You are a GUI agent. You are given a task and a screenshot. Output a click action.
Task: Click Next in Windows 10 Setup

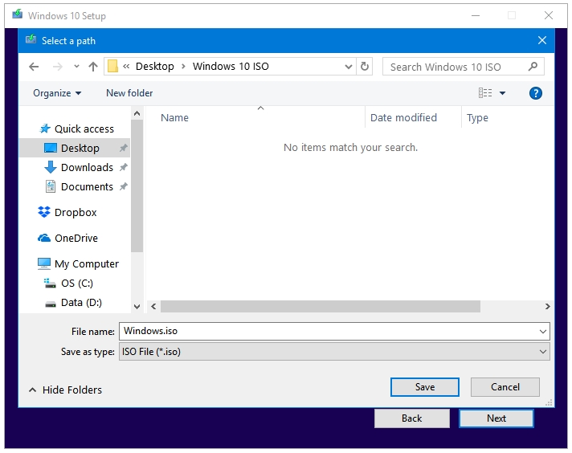click(x=496, y=418)
